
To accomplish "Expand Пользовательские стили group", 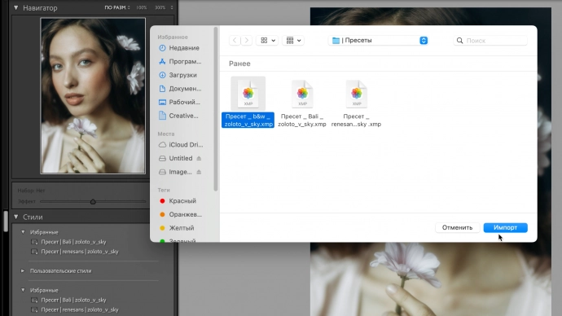I will point(23,271).
